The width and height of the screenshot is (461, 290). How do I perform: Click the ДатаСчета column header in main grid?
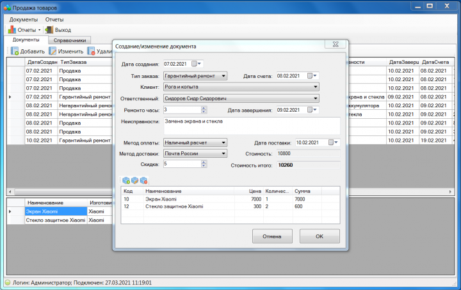point(435,62)
